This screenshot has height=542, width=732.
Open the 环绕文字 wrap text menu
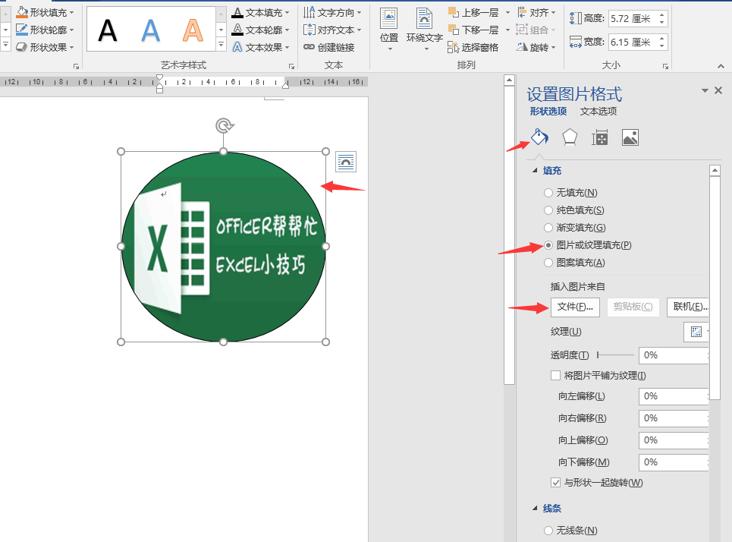click(424, 30)
